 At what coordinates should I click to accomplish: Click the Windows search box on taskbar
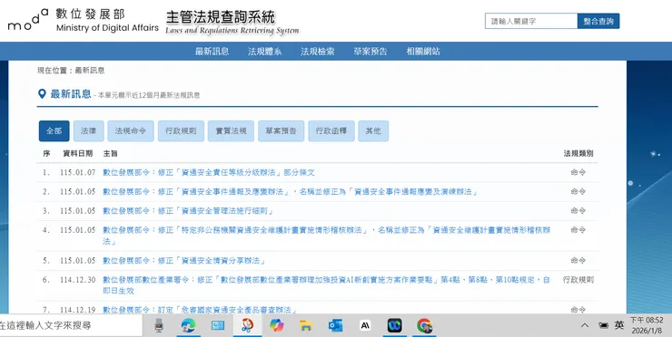[71, 325]
